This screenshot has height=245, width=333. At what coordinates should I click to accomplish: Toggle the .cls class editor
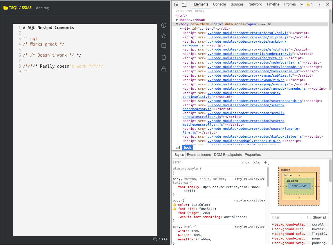coord(256,162)
